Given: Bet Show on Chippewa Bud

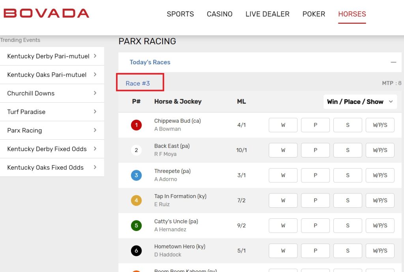Looking at the screenshot, I should pyautogui.click(x=348, y=125).
